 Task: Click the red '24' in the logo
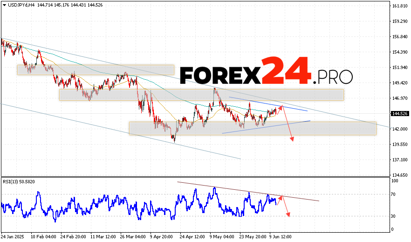click(x=285, y=71)
